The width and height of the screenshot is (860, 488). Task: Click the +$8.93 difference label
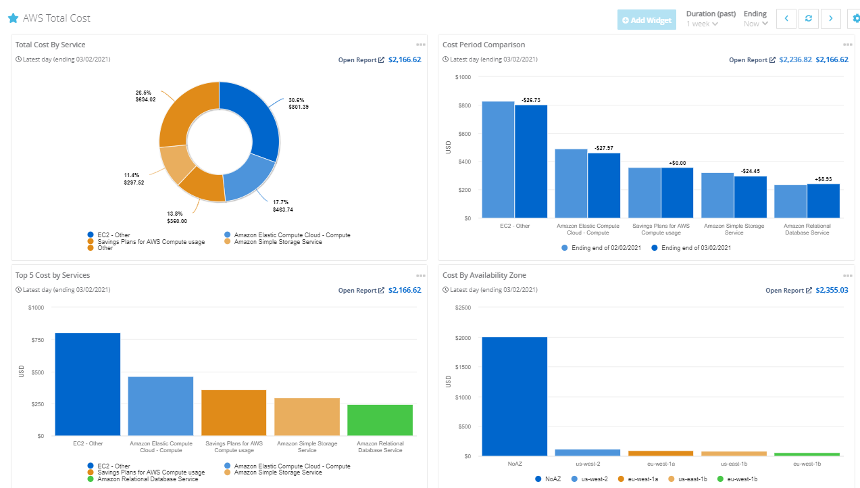coord(823,180)
